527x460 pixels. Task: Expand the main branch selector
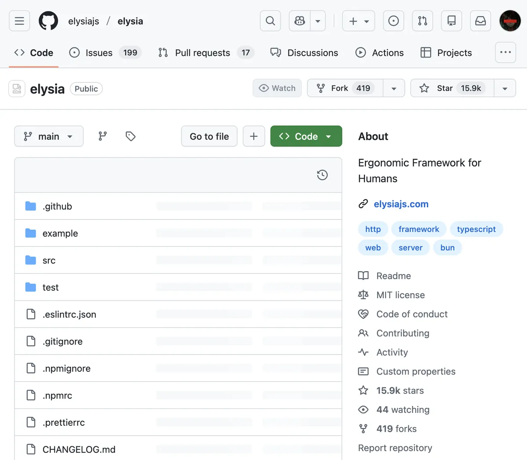click(x=49, y=136)
